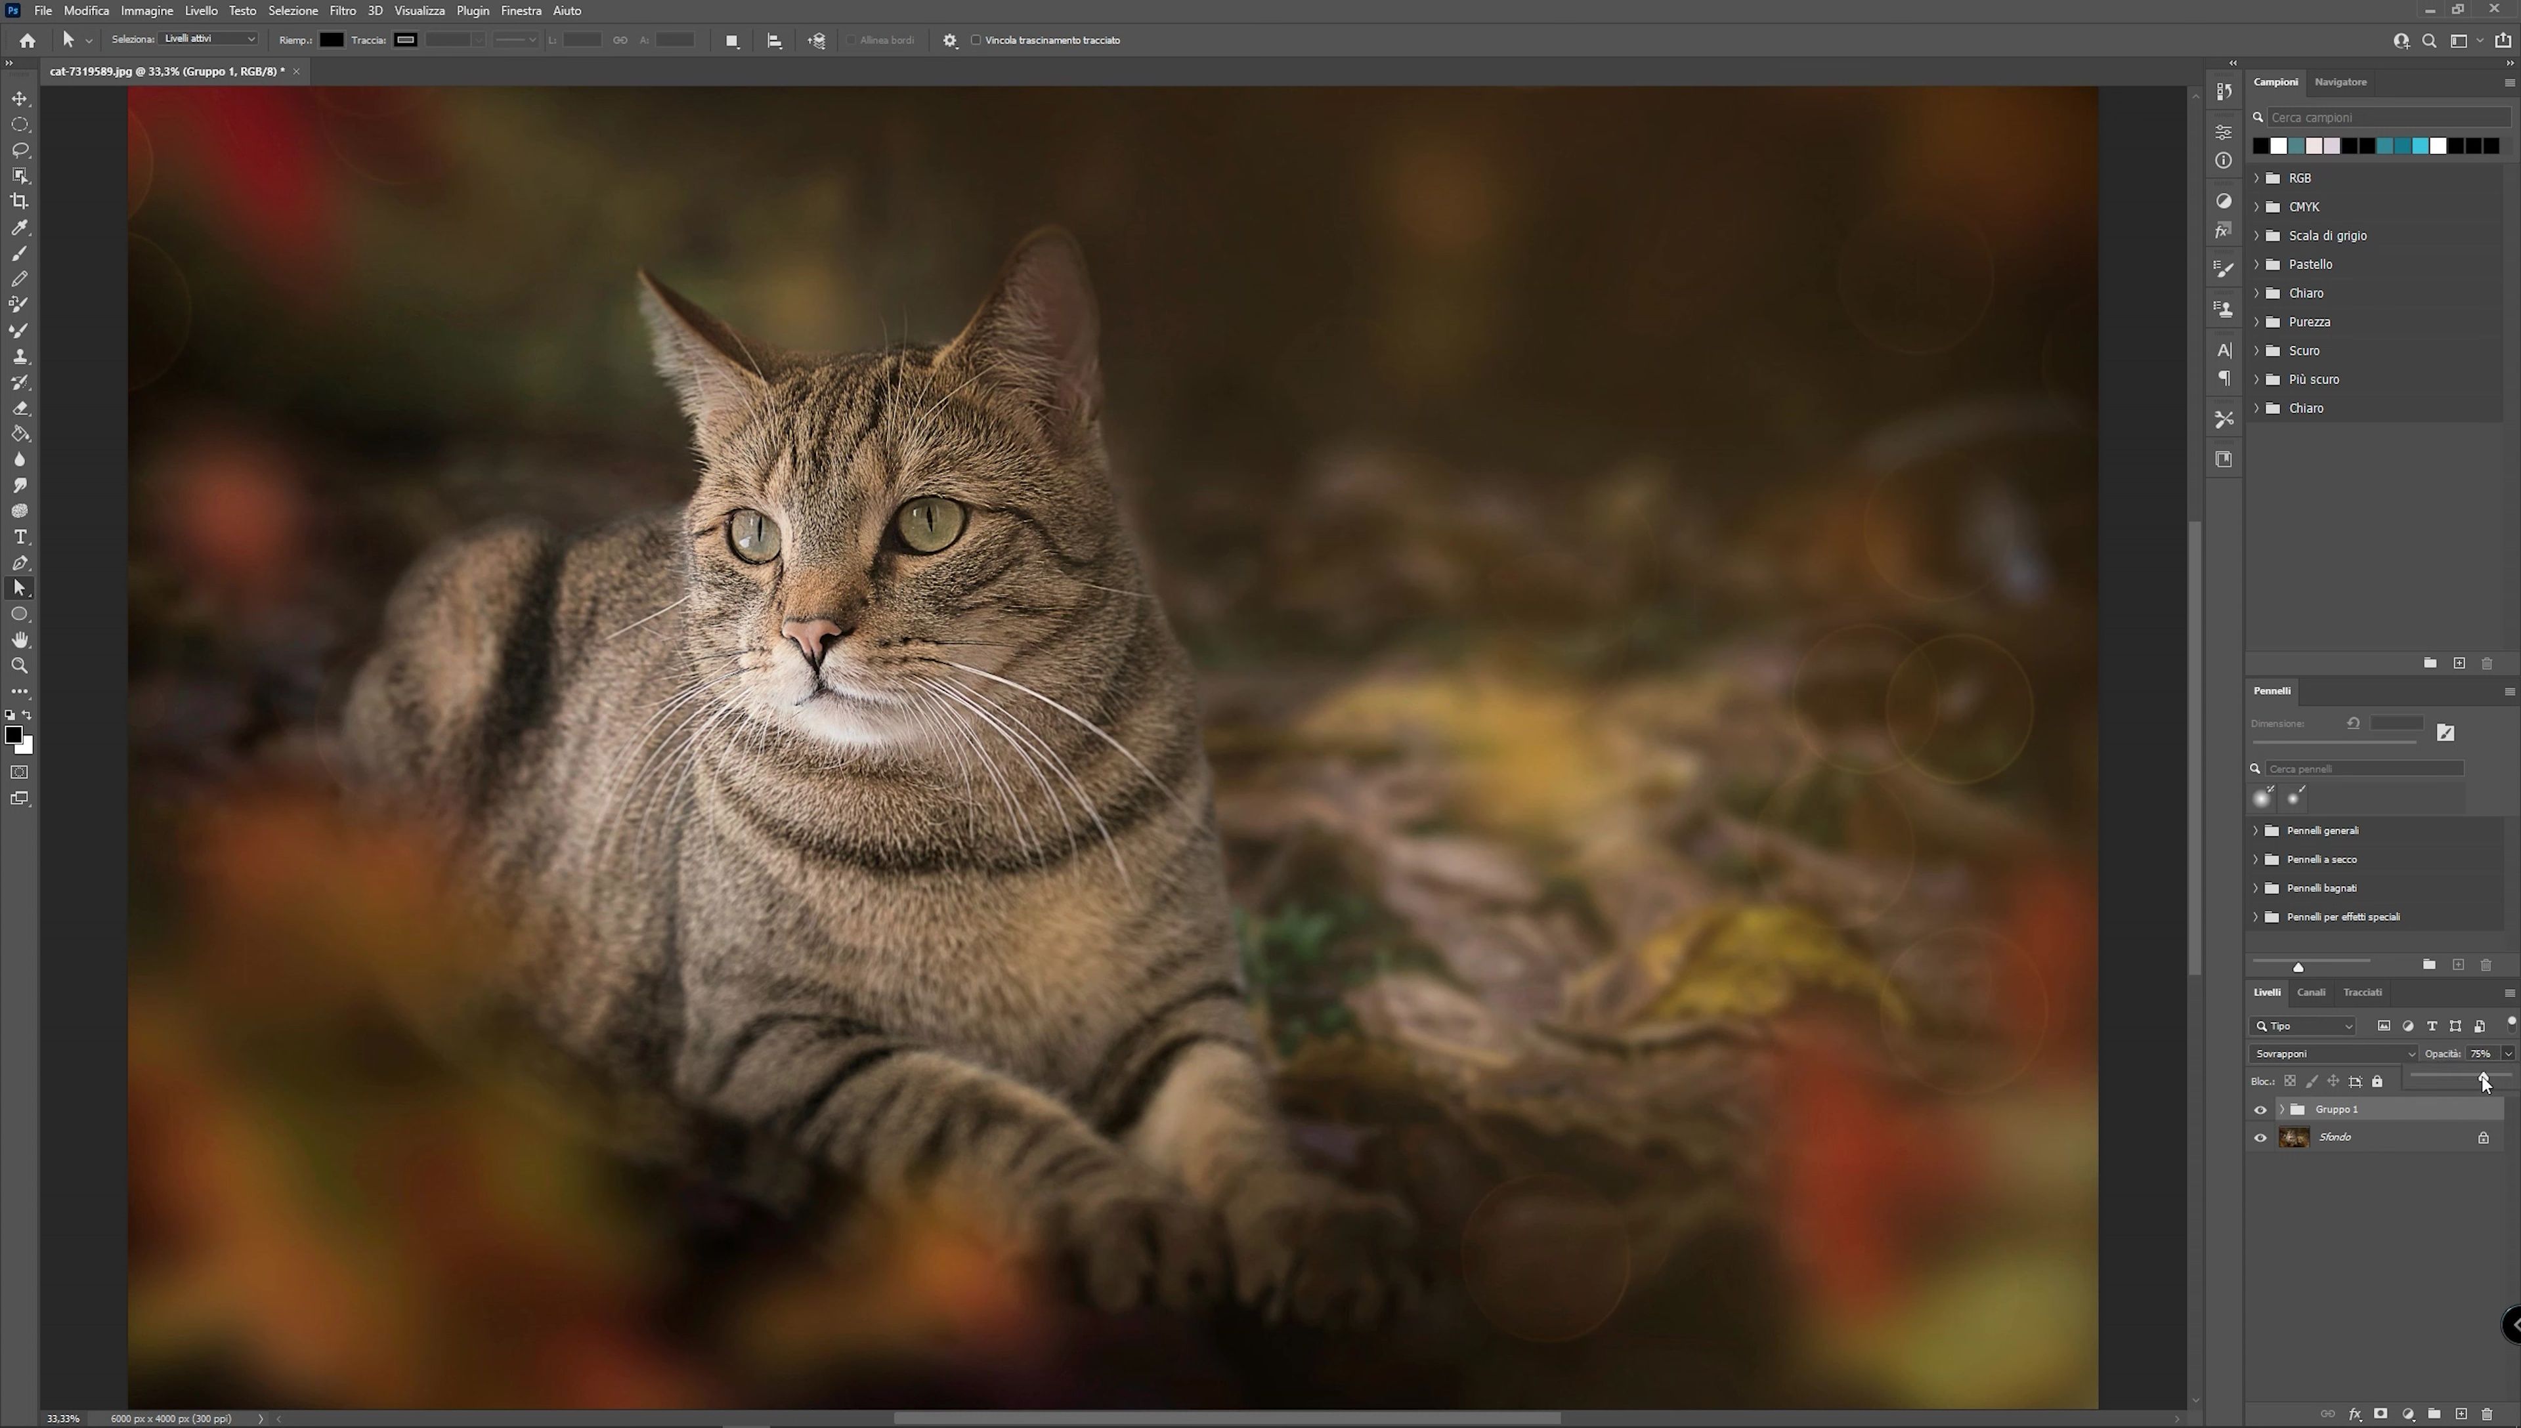Select the Horizontal Type tool
This screenshot has height=1428, width=2521.
pyautogui.click(x=20, y=536)
